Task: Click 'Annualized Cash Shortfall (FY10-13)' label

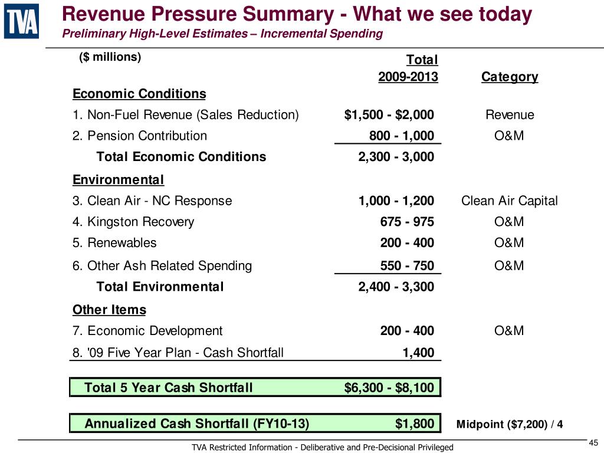Action: [x=197, y=424]
